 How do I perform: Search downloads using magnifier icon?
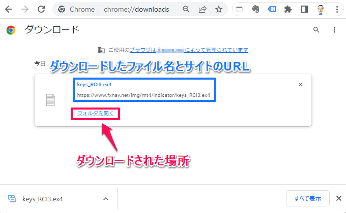(316, 30)
